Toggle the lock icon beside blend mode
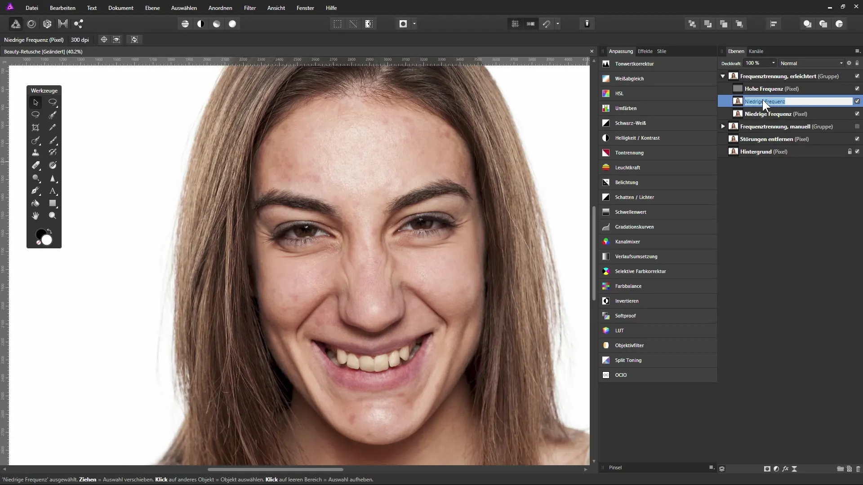 (x=857, y=63)
